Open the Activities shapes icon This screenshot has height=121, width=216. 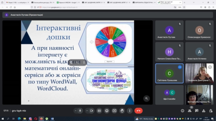[x=204, y=111]
